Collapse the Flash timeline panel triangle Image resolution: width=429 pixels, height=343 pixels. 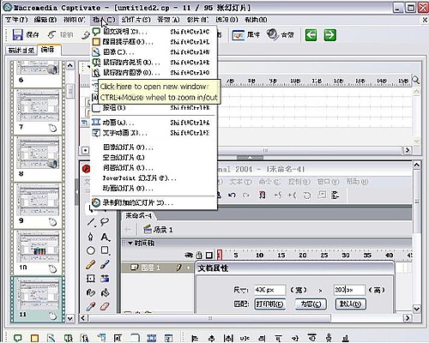pyautogui.click(x=130, y=244)
